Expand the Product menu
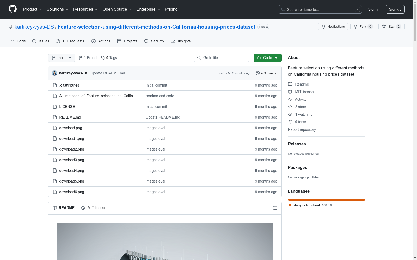The image size is (417, 260). click(32, 9)
